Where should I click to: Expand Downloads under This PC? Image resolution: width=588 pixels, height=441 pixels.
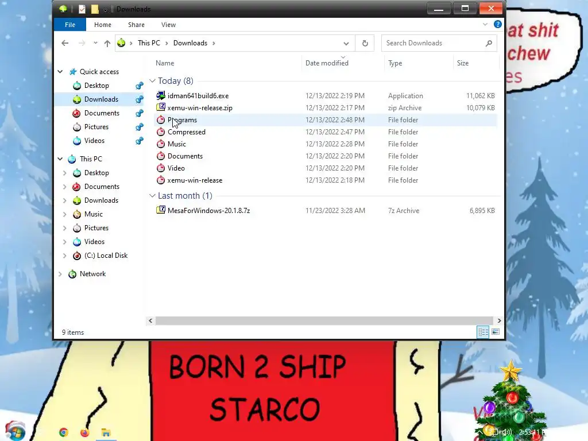pyautogui.click(x=64, y=200)
